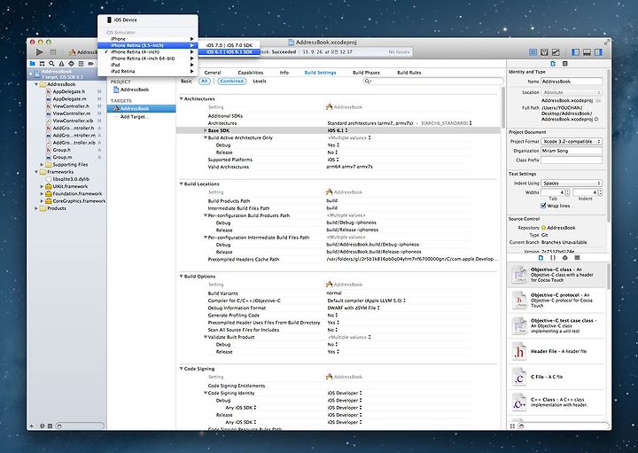Open the Project Format dropdown

pyautogui.click(x=572, y=142)
